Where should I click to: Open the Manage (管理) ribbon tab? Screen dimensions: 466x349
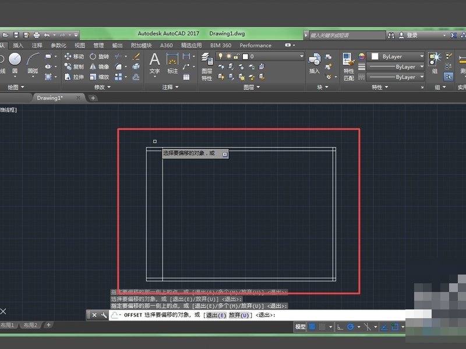[x=98, y=45]
